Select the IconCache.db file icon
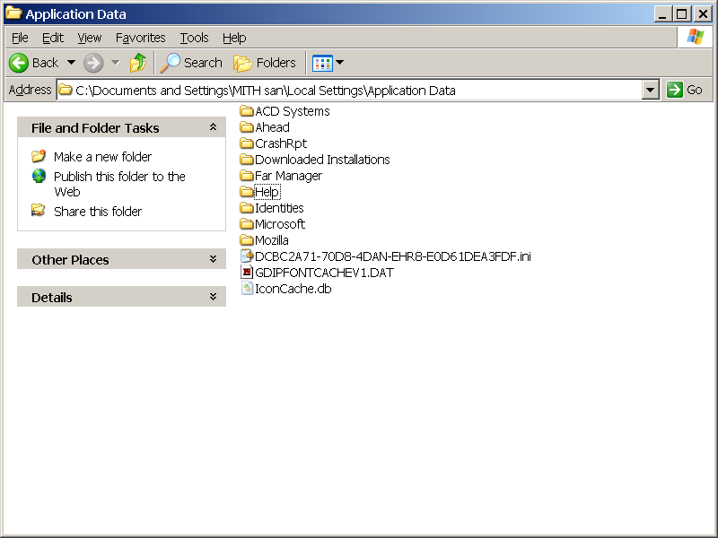The width and height of the screenshot is (718, 538). (247, 288)
